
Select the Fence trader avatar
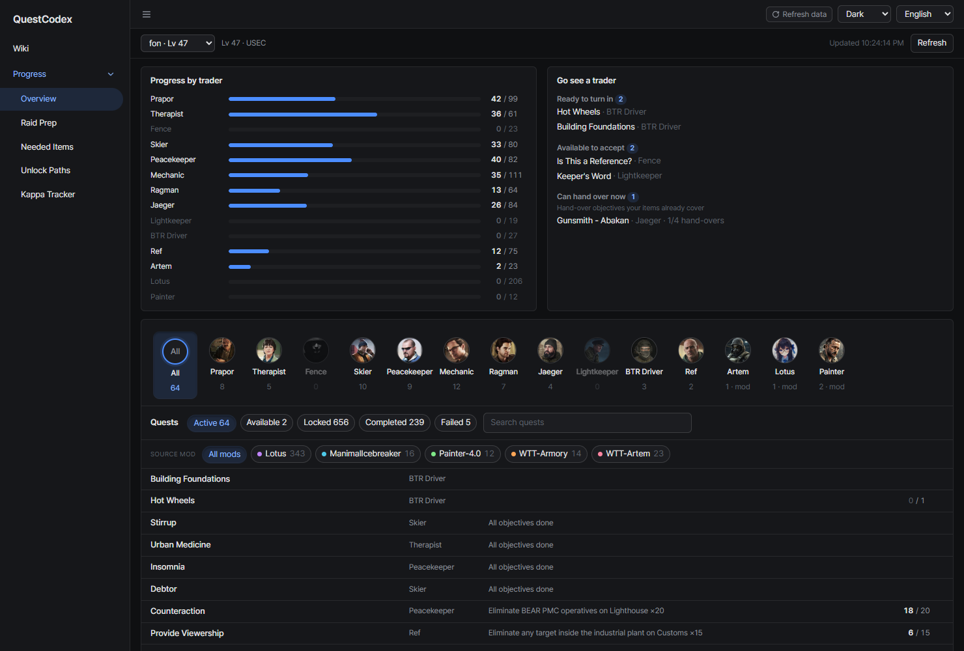coord(316,350)
